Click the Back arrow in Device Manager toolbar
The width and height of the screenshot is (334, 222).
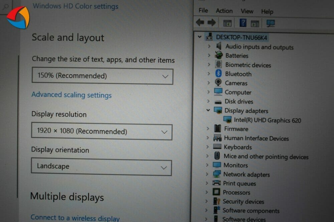[200, 22]
